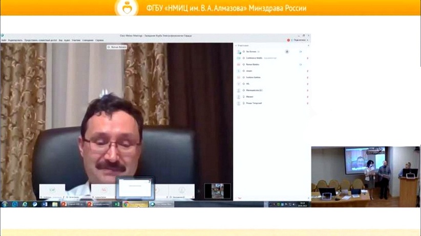This screenshot has height=236, width=421.
Task: Toggle the mute button in the first participant row
Action: pyautogui.click(x=287, y=52)
